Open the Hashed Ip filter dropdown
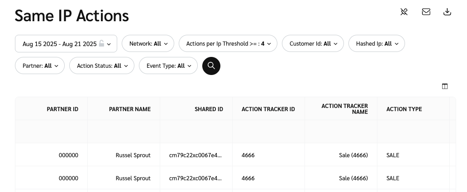Screen dimensions: 467x192 pos(376,44)
